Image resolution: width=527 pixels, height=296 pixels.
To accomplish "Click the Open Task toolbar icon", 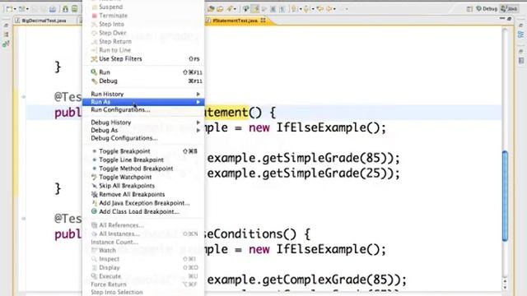I will [x=220, y=9].
